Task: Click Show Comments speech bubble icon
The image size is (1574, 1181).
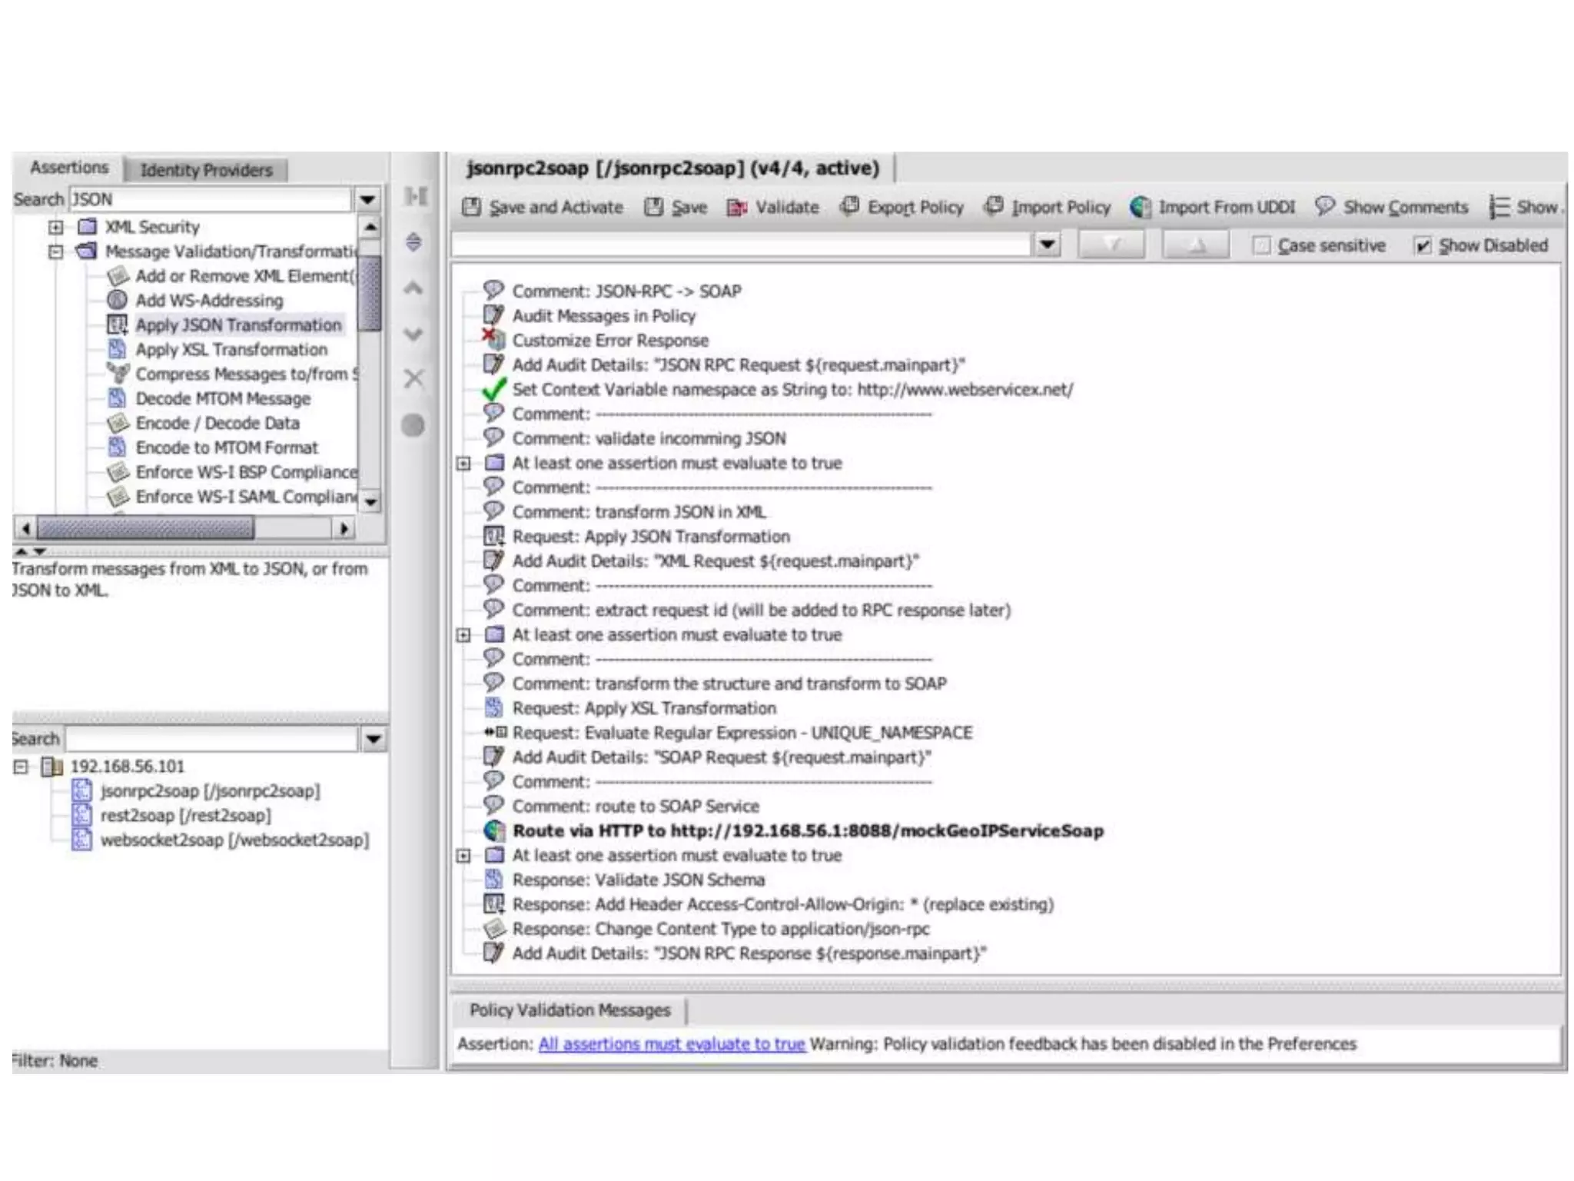Action: (1324, 206)
